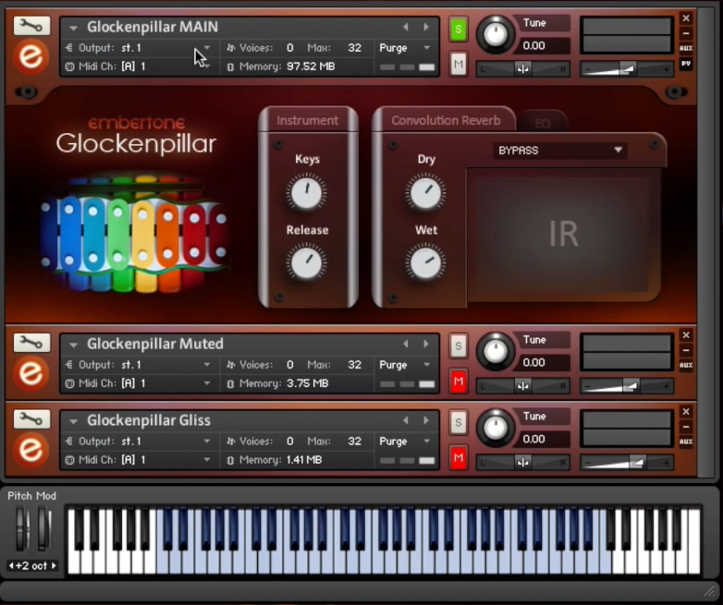
Task: Click the Tune knob of Glockenpillar Muted
Action: click(x=496, y=352)
